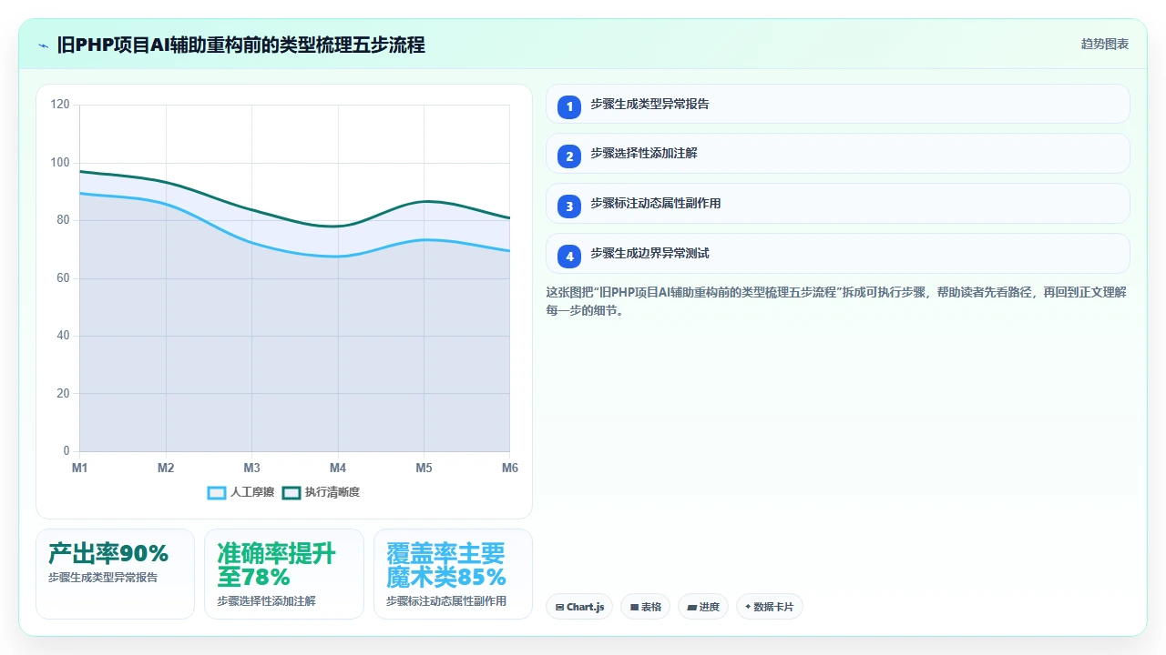The image size is (1166, 655).
Task: Click the 60 y-axis value
Action: click(x=63, y=278)
